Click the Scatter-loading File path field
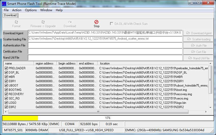Viewport: 216px width, 135px height. [105, 39]
